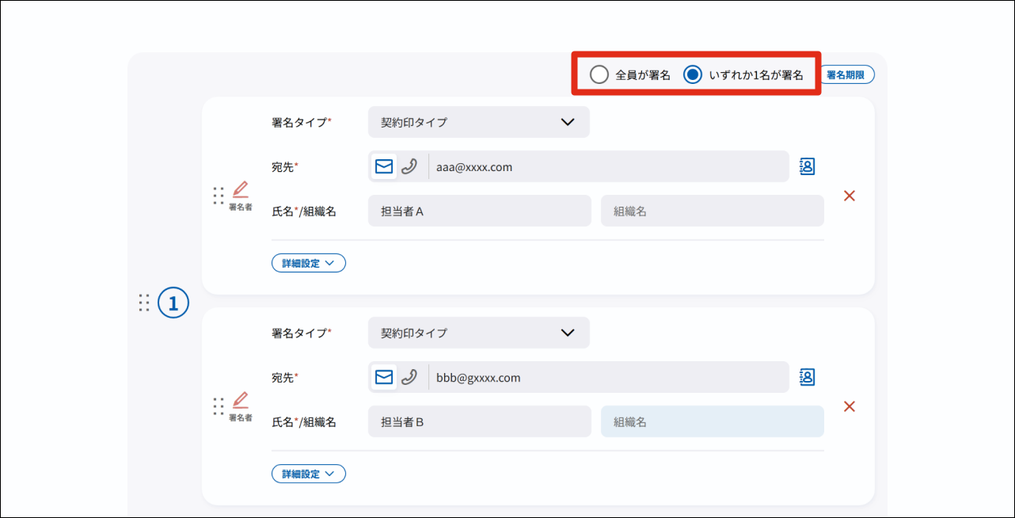Screen dimensions: 1015x518
Task: Remove the second signer with the red X
Action: pos(850,406)
